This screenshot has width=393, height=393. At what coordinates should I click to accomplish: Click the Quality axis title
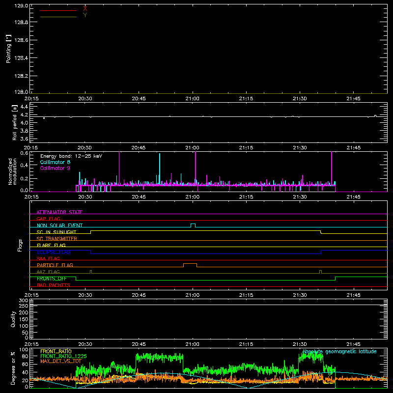[13, 319]
